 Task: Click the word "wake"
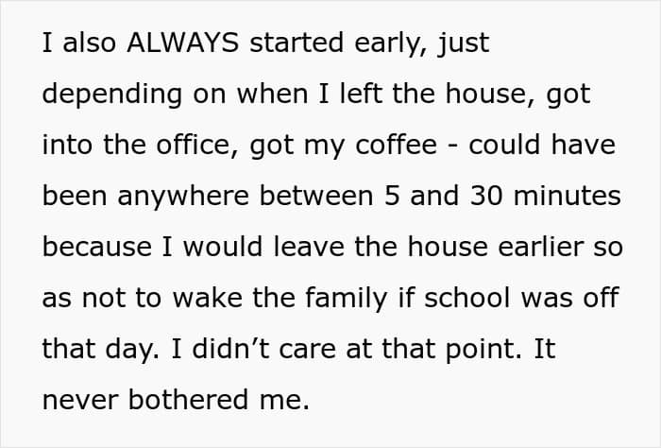click(x=208, y=298)
